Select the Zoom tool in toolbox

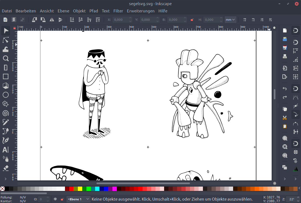6,58
